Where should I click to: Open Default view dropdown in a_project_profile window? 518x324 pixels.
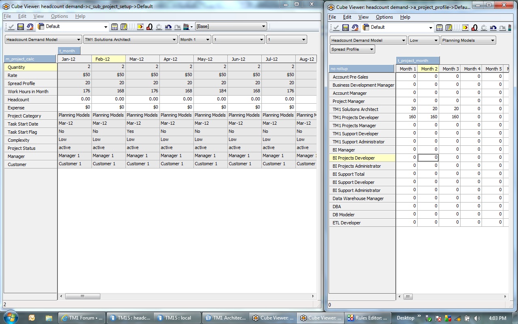pos(431,28)
